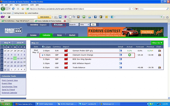
Task: Click the 4:25pm time link in header
Action: click(x=59, y=24)
